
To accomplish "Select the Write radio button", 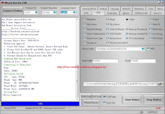I will tap(127, 20).
